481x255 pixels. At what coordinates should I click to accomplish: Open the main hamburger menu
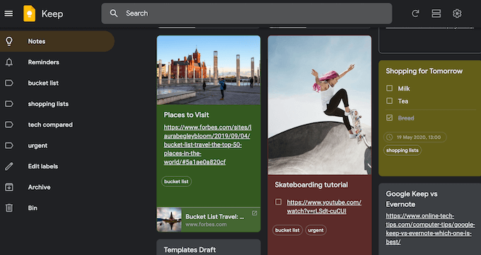pos(8,13)
